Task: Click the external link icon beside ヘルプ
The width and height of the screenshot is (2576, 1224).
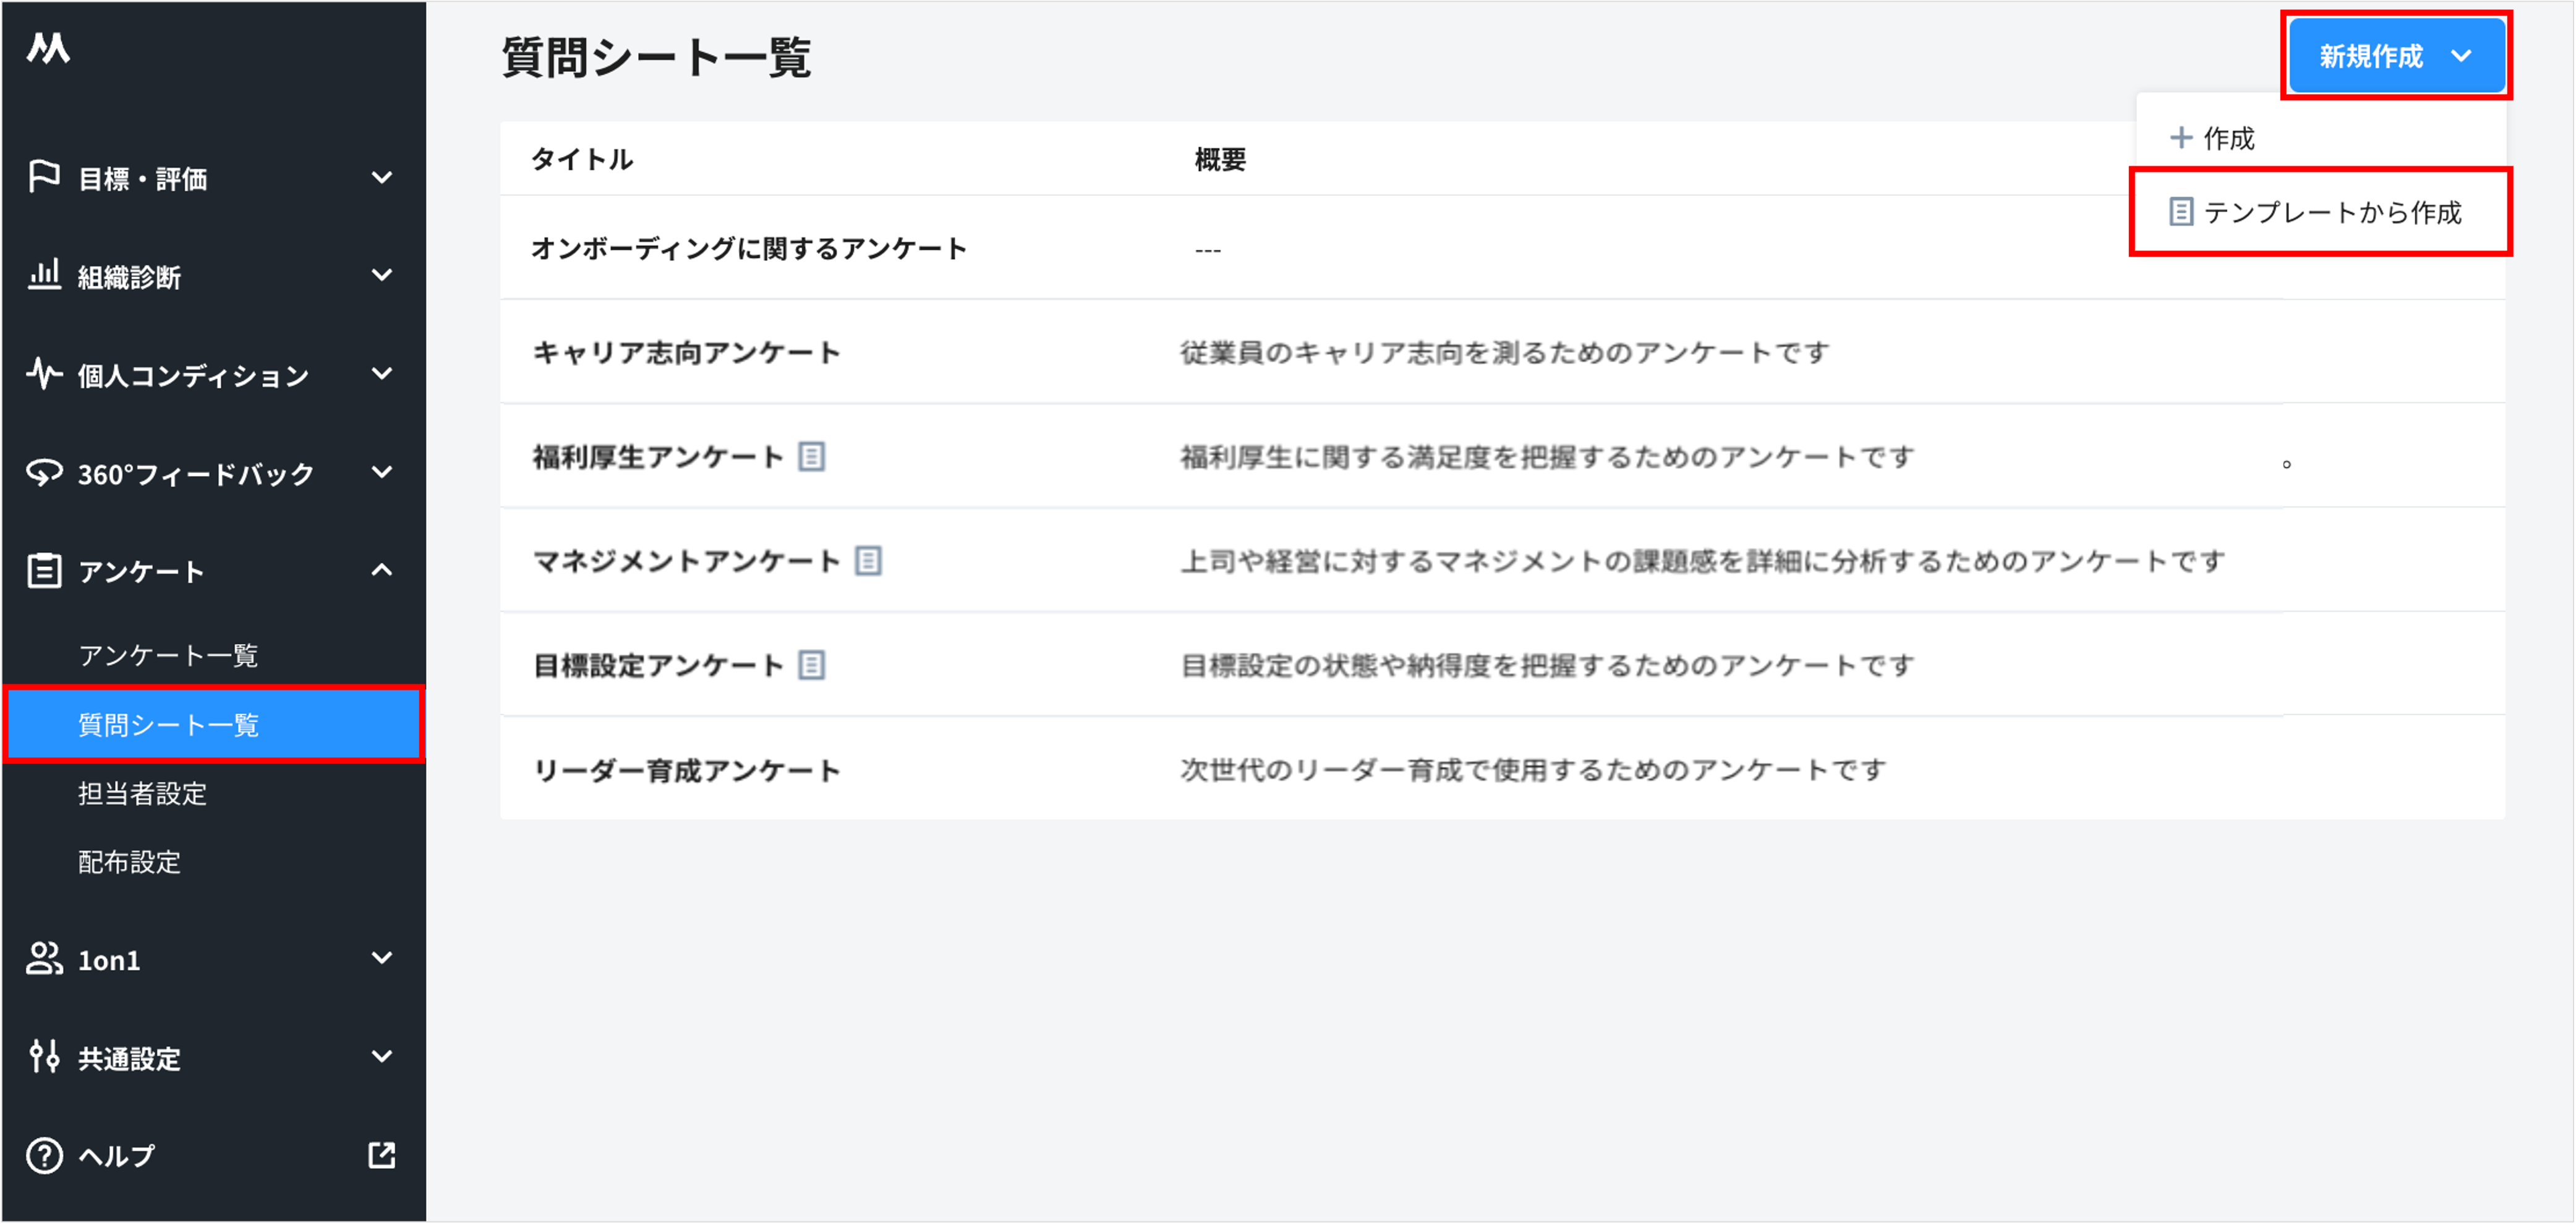Action: pyautogui.click(x=383, y=1156)
